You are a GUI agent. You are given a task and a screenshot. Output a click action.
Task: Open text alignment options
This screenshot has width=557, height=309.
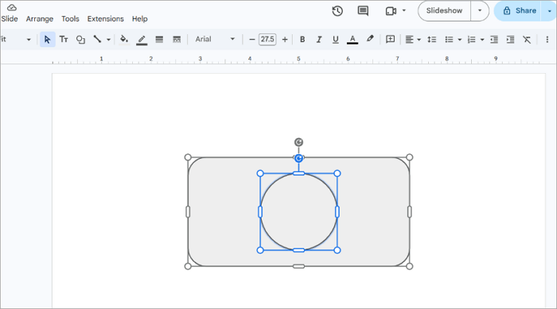pos(409,40)
